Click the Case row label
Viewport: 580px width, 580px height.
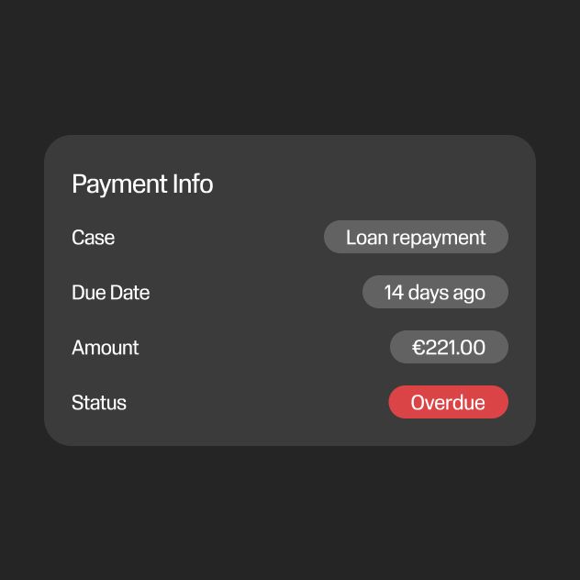(94, 237)
